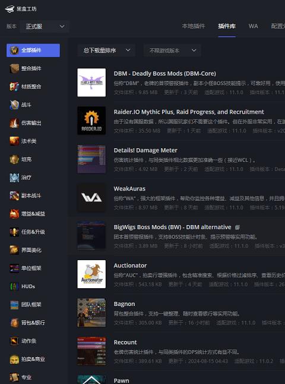285x384 pixels.
Task: Open the 治疗 category icon
Action: 14,177
